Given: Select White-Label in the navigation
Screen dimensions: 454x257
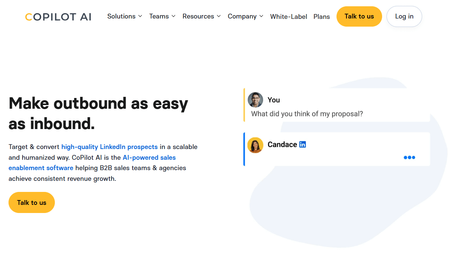Looking at the screenshot, I should 289,16.
